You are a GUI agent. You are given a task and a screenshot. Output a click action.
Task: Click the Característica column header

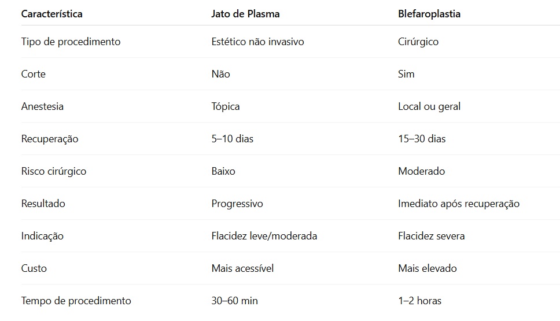tap(52, 14)
